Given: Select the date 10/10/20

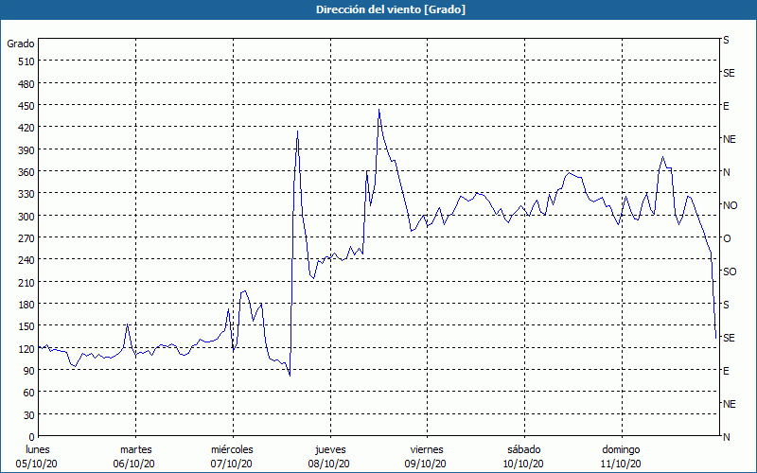Looking at the screenshot, I should [523, 464].
